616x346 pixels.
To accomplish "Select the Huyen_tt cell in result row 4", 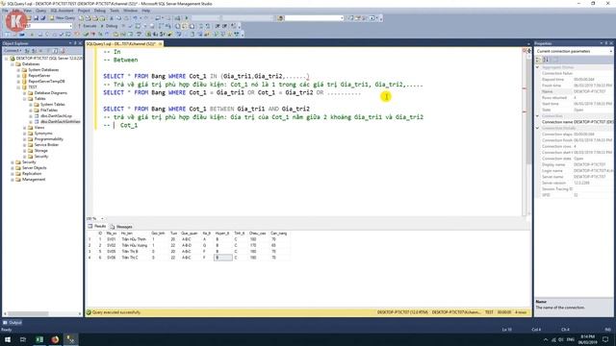I will click(222, 258).
